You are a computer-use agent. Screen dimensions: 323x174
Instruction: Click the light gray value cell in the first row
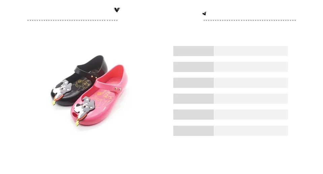click(x=251, y=51)
